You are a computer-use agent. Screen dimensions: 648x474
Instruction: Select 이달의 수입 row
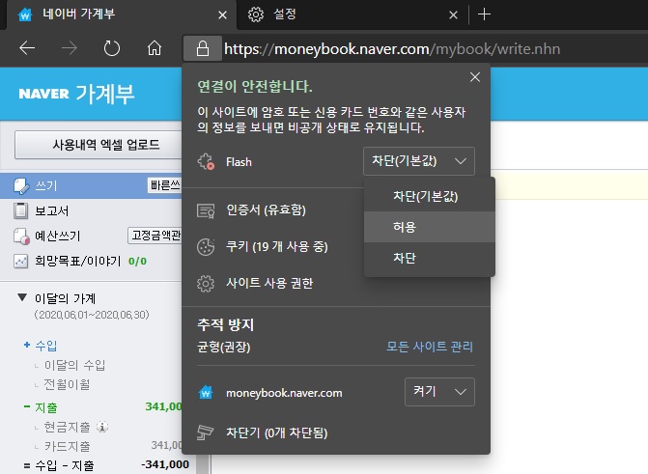(x=74, y=365)
